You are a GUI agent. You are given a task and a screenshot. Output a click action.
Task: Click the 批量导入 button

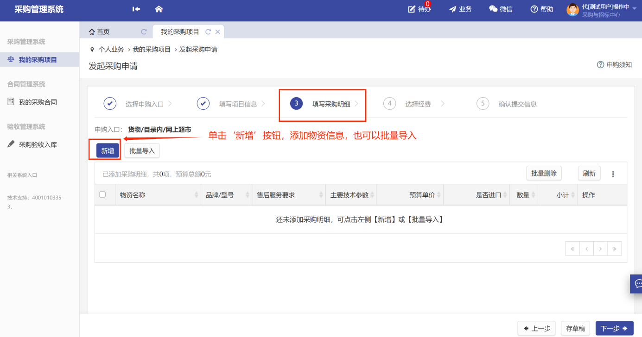(142, 151)
